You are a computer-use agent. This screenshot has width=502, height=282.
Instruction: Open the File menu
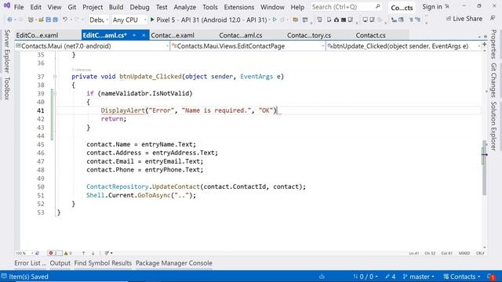pyautogui.click(x=19, y=7)
